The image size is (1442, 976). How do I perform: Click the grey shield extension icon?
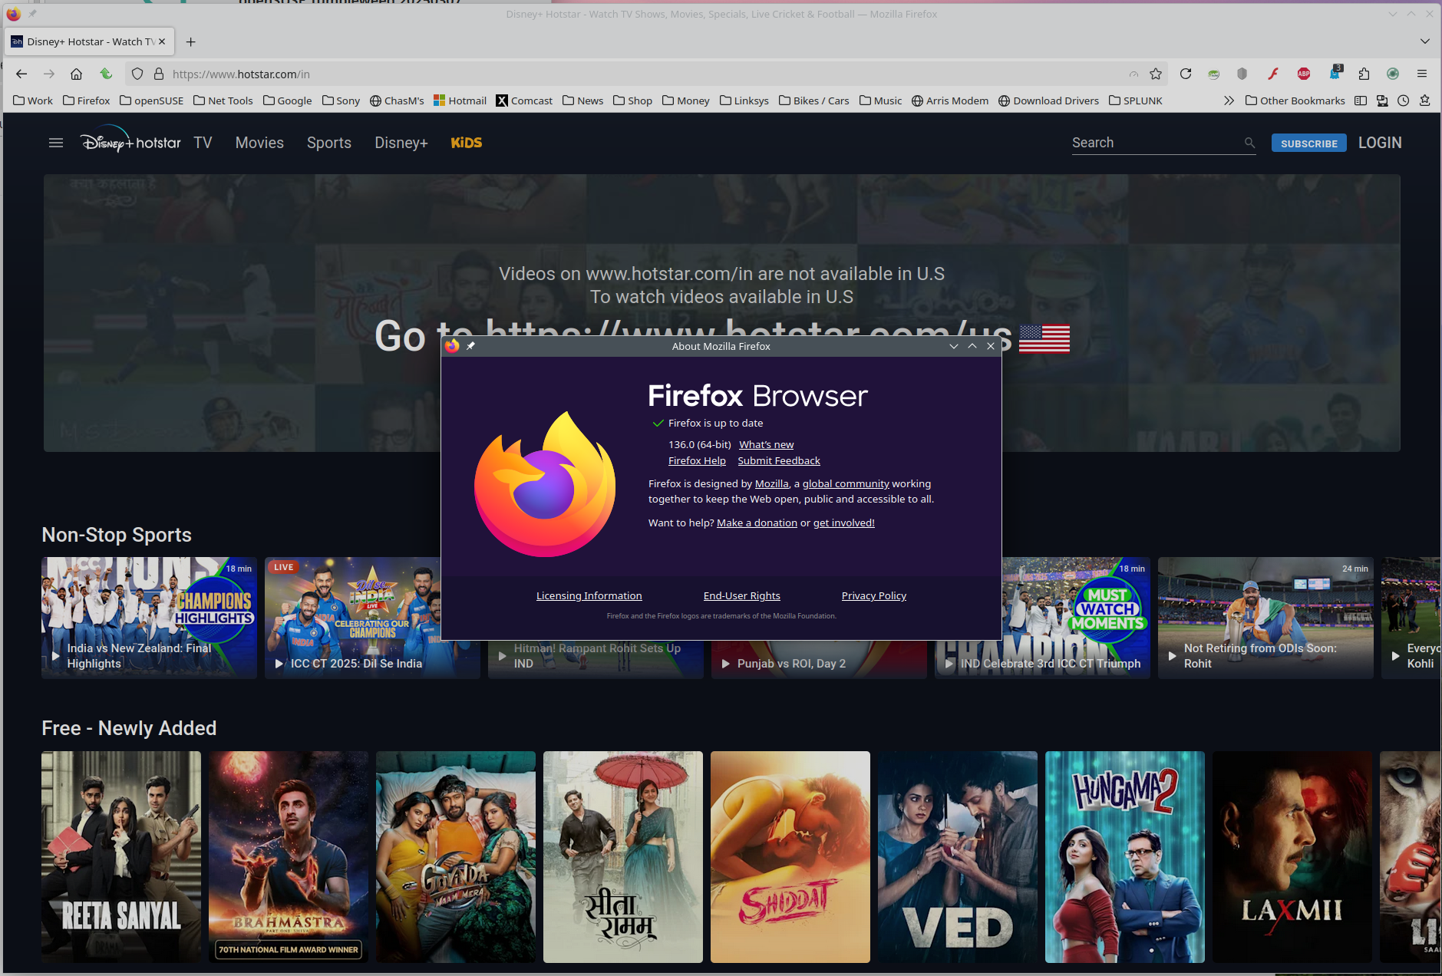tap(1242, 74)
